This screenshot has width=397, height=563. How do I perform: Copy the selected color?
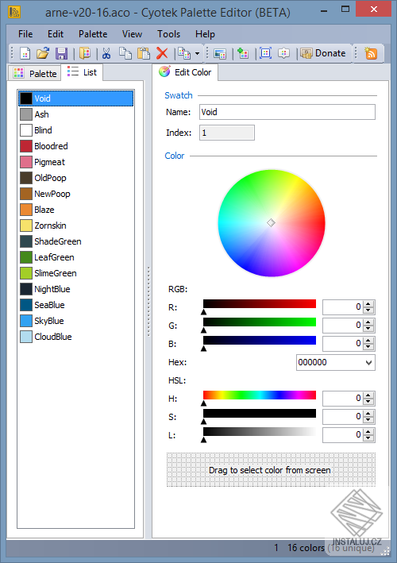click(x=125, y=53)
